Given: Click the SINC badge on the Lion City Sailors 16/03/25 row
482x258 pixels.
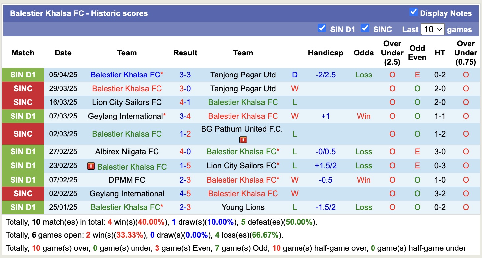Looking at the screenshot, I should [23, 102].
